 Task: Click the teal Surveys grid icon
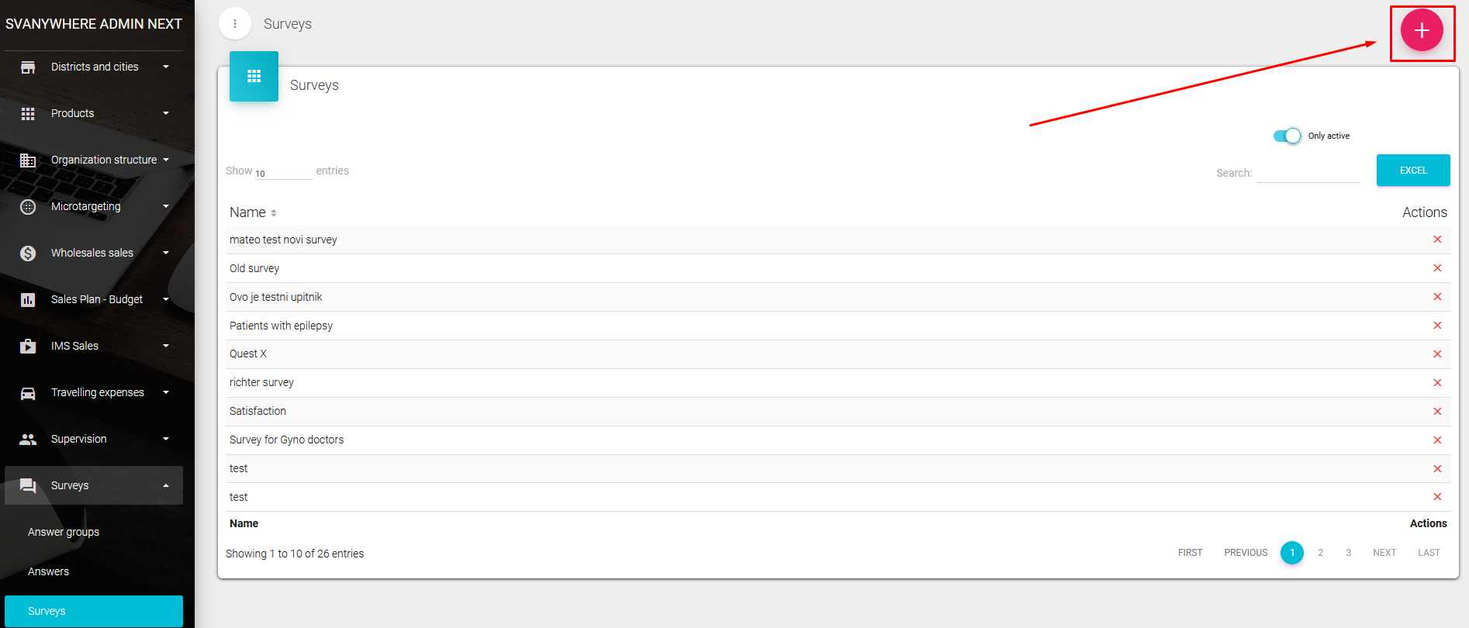[254, 76]
